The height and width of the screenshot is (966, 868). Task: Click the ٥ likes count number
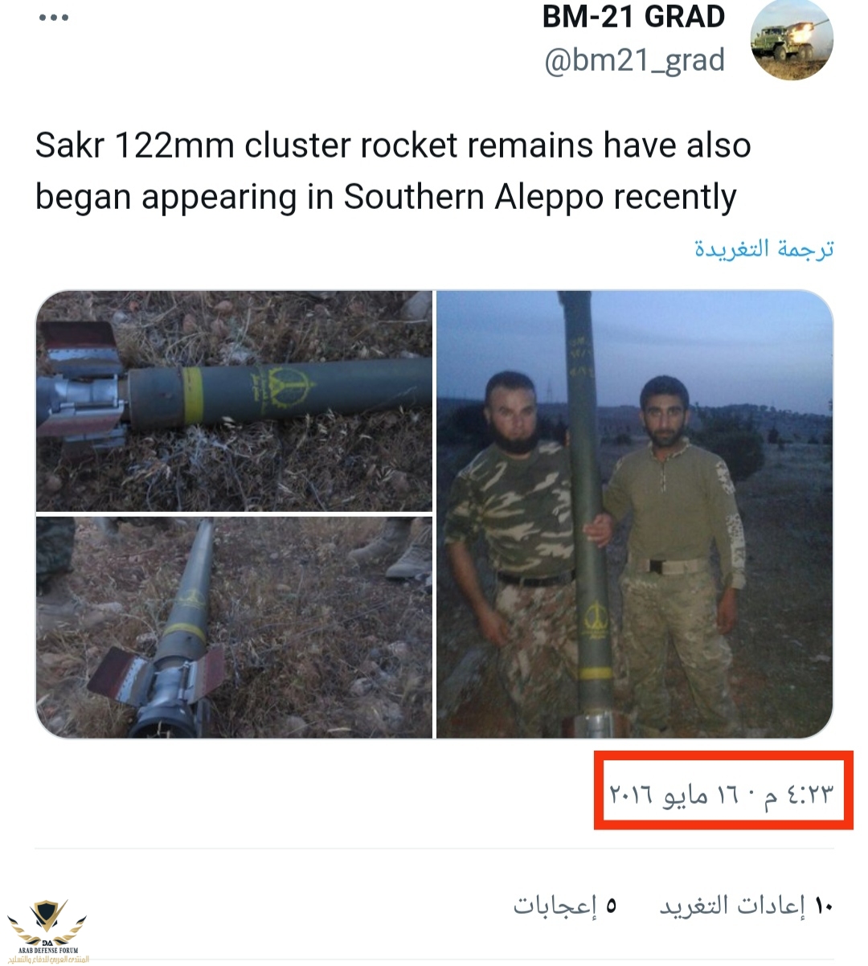(x=611, y=906)
